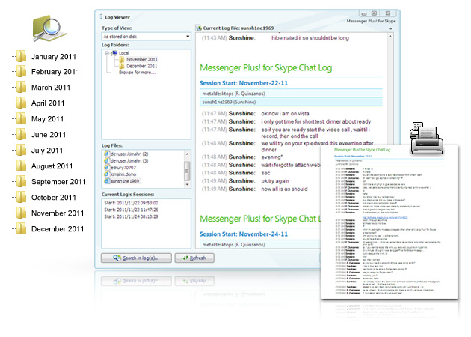471x337 pixels.
Task: Click the folder with magnifying glass icon
Action: 49,28
